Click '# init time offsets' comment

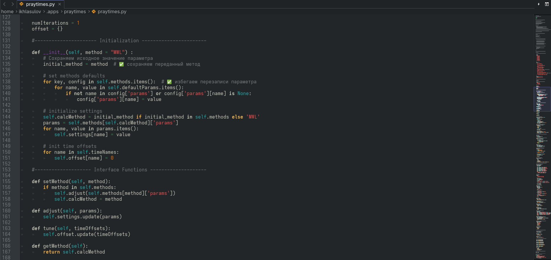70,146
